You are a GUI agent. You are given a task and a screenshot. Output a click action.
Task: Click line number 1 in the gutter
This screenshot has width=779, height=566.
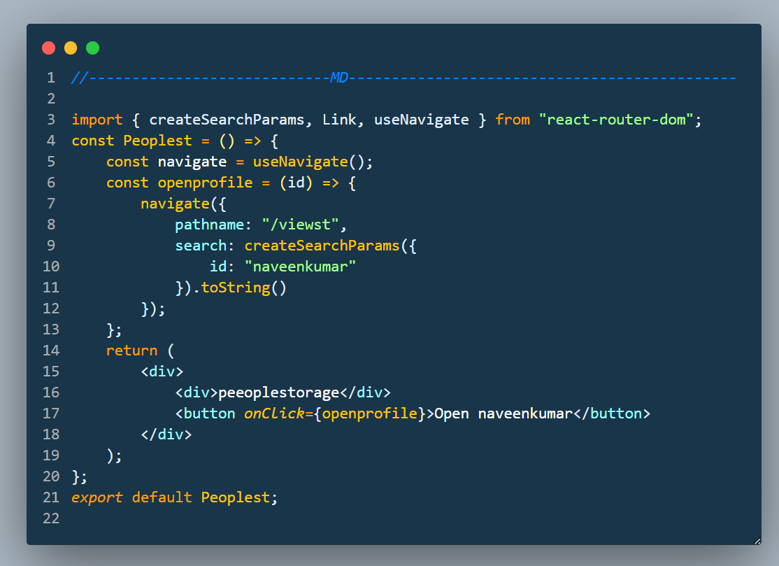point(50,77)
